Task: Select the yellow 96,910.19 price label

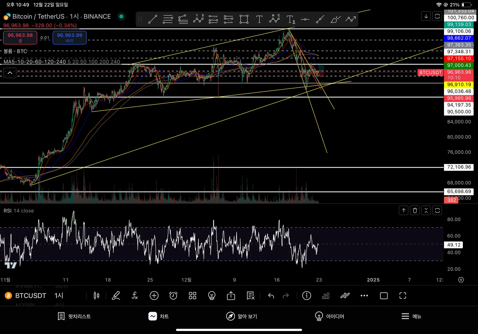Action: [459, 84]
